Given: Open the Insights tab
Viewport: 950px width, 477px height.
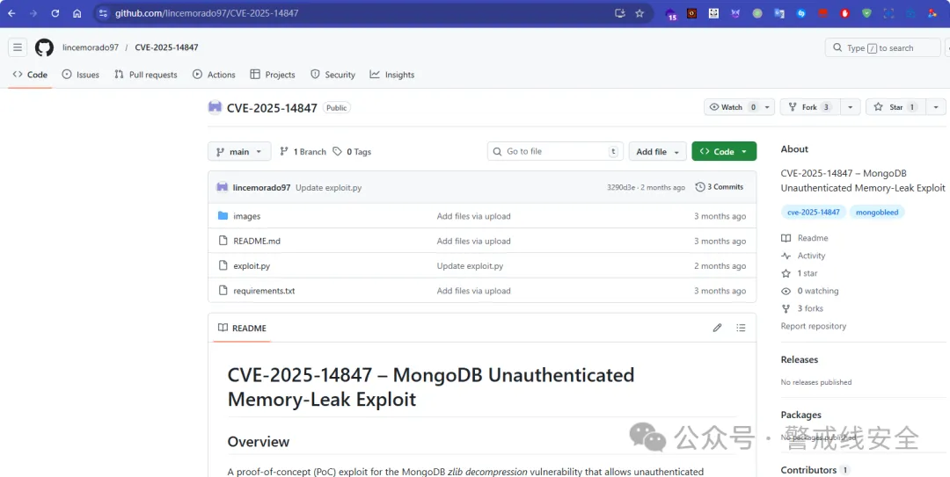Looking at the screenshot, I should 392,75.
